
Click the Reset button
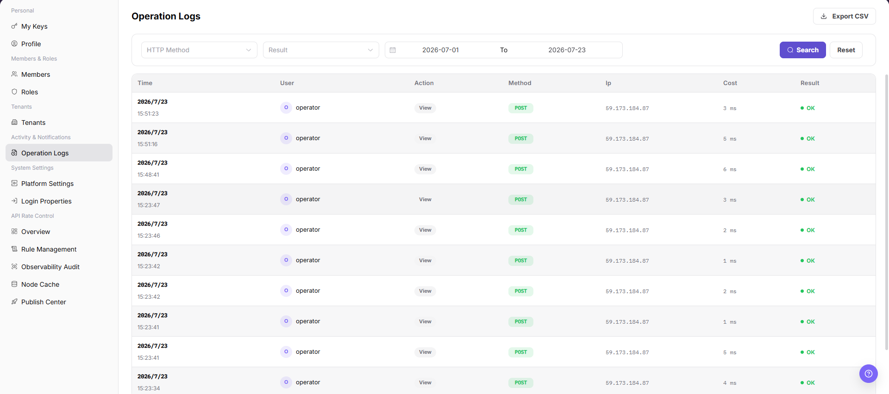(x=846, y=50)
